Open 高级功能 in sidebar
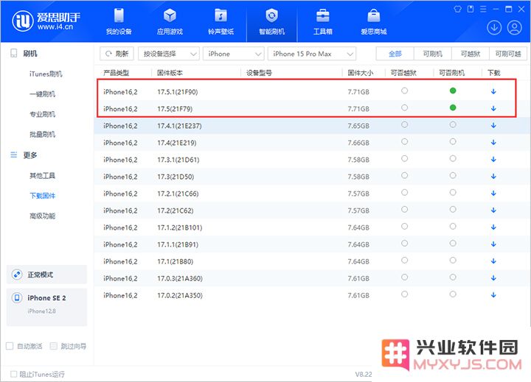The image size is (531, 382). (42, 216)
